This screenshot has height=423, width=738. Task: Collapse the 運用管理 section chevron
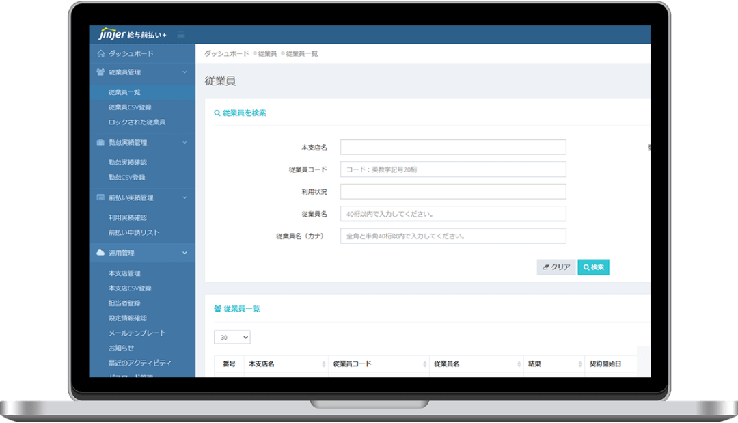(x=184, y=253)
